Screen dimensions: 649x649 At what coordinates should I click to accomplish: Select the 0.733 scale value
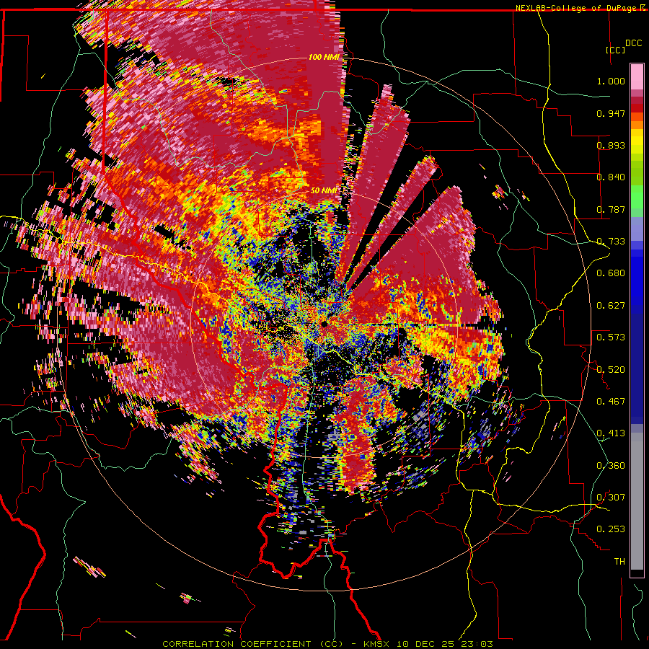[x=611, y=242]
